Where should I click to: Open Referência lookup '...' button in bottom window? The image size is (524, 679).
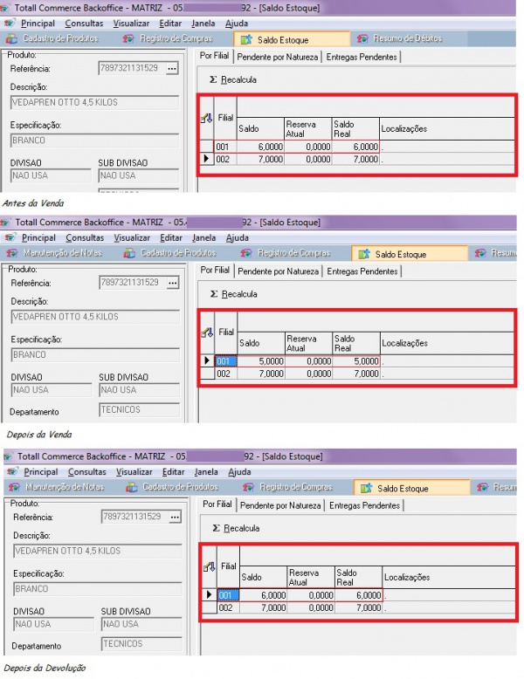click(173, 518)
